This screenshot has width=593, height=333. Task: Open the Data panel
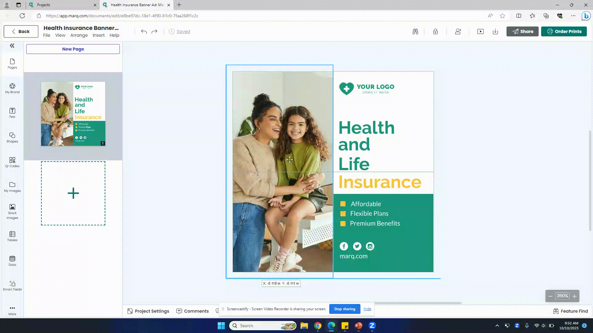[12, 261]
